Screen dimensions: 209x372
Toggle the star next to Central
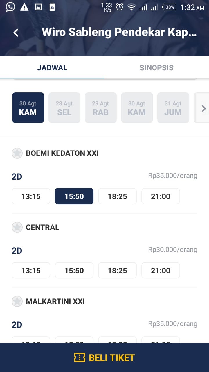click(17, 227)
